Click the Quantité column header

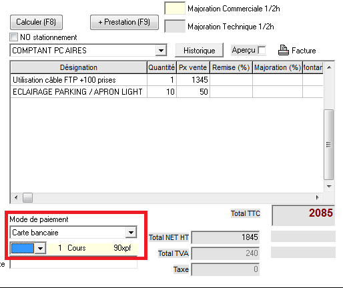pyautogui.click(x=161, y=67)
